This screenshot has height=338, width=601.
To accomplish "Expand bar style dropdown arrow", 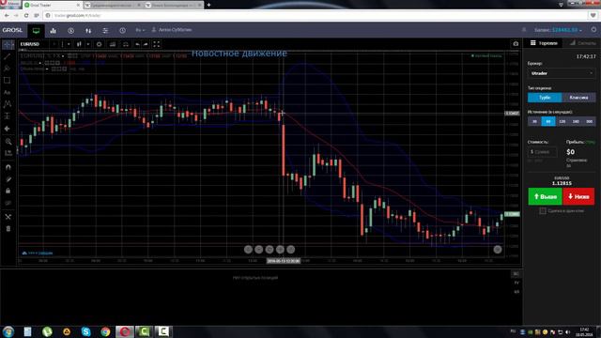I will (x=87, y=44).
